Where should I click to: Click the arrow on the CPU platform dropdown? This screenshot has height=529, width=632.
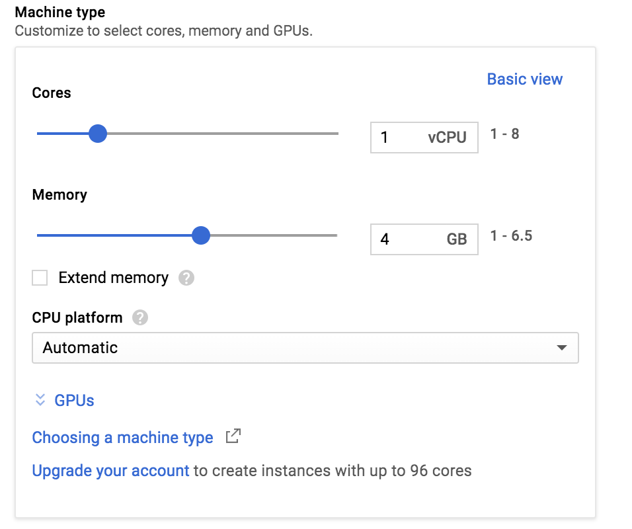(x=561, y=348)
